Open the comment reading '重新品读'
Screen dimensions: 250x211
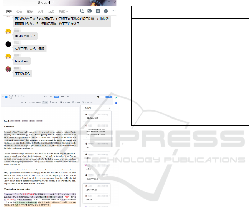(x=97, y=198)
